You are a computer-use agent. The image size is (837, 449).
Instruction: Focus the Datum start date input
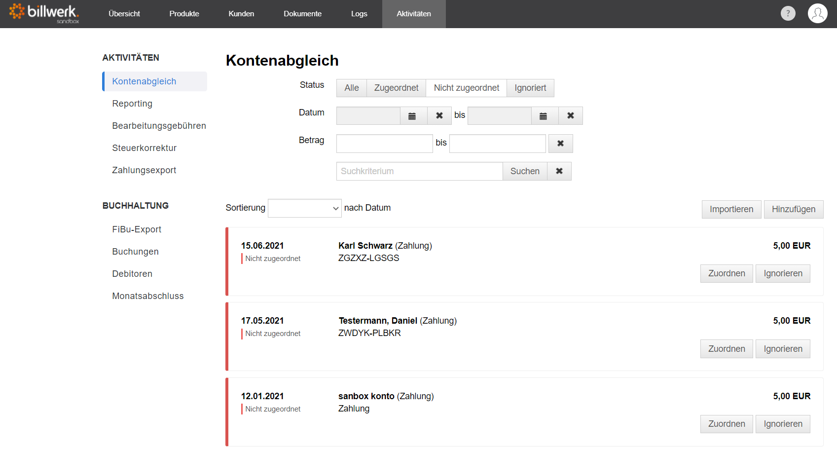368,115
